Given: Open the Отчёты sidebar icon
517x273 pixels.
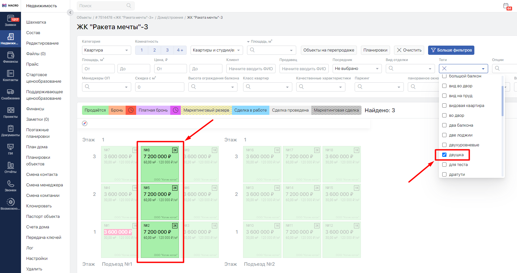Looking at the screenshot, I should point(10,165).
